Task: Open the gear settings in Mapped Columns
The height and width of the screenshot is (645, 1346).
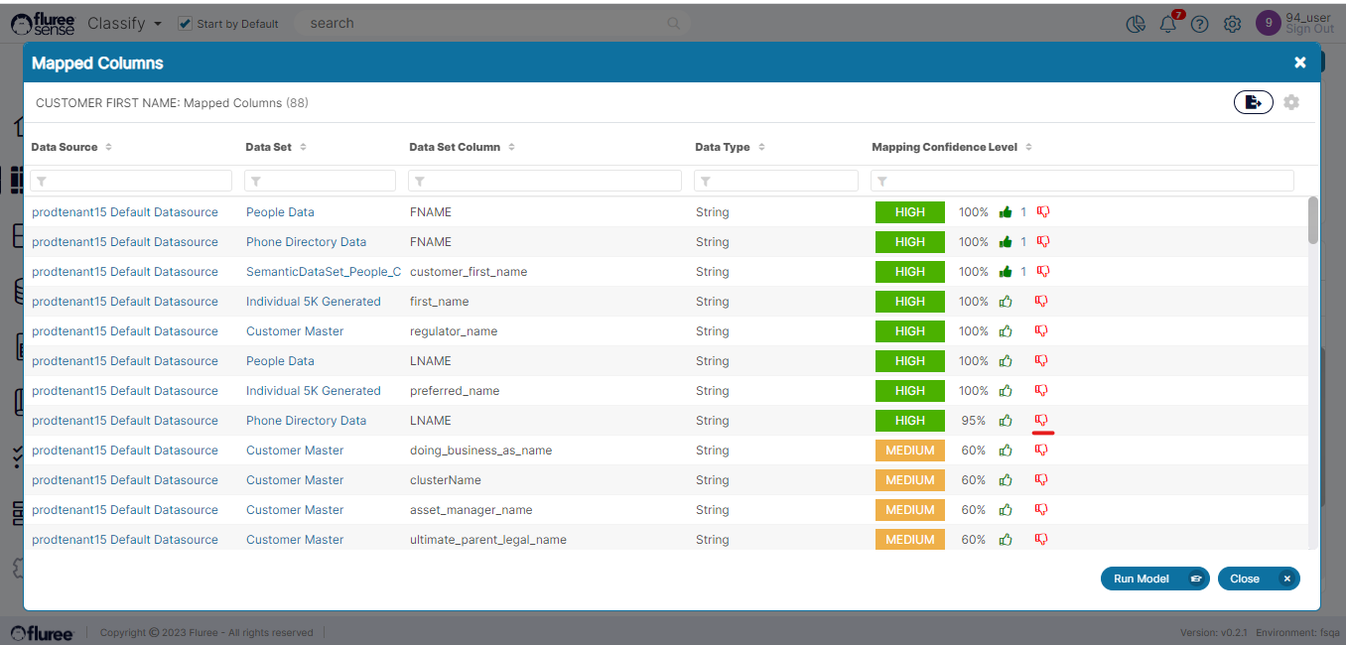Action: click(x=1291, y=102)
